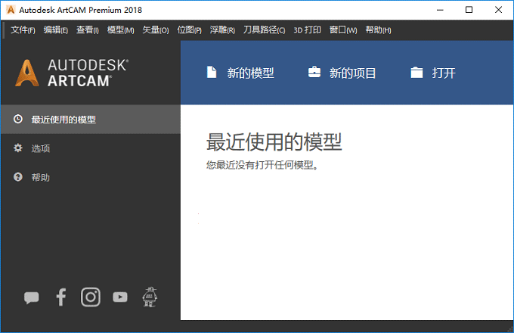The image size is (514, 333).
Task: Start a new project via 新的项目 label
Action: [x=352, y=73]
